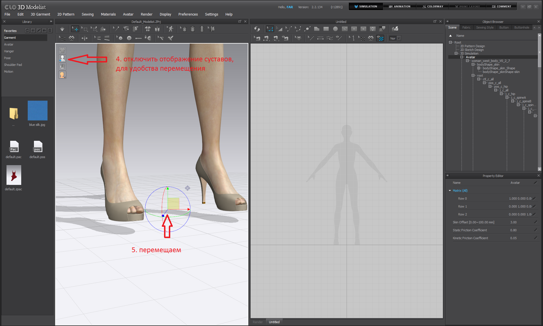
Task: Collapse the Avatar node in scene tree
Action: [462, 57]
